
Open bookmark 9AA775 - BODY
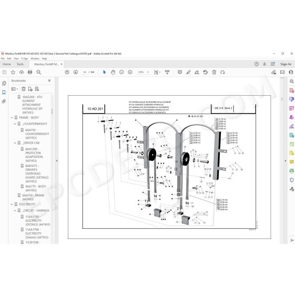pos(35,188)
